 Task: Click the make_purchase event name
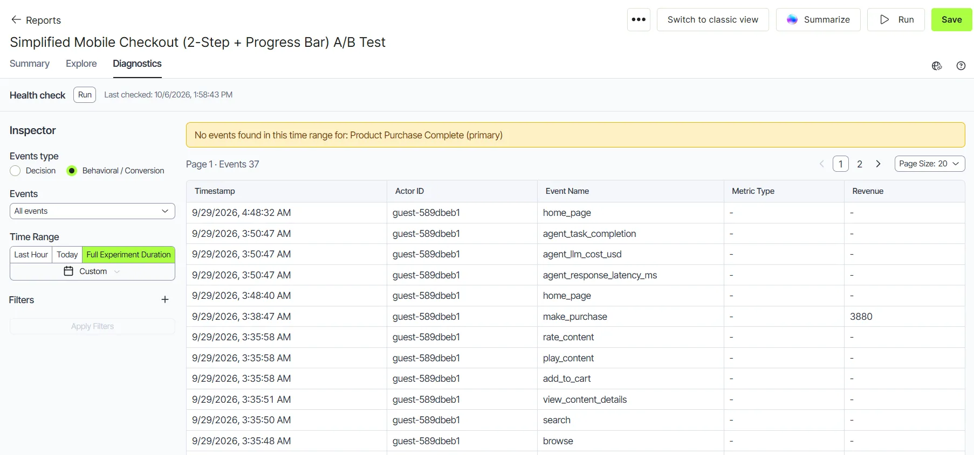[x=575, y=317]
